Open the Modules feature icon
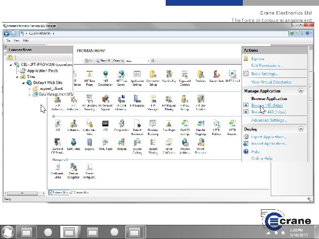This screenshot has height=239, width=319. pos(121,144)
